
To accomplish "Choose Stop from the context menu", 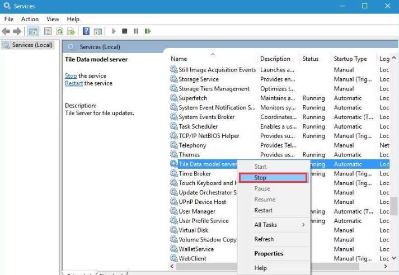I will pos(273,178).
